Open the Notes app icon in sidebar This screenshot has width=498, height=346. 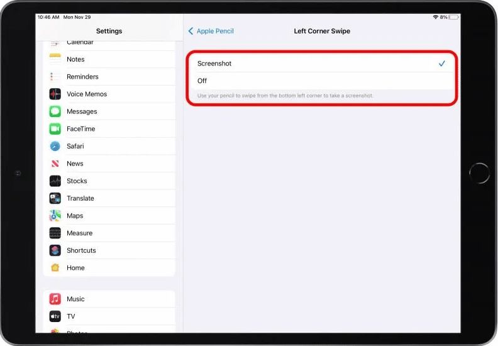click(55, 59)
